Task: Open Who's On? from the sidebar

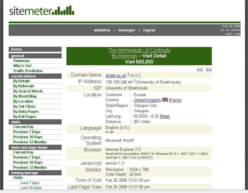Action: (23, 66)
